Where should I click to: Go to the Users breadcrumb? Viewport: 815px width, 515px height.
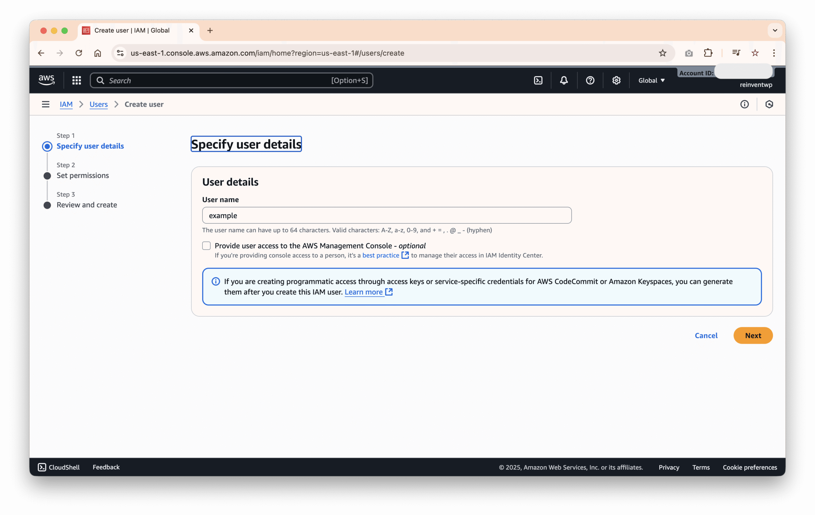click(98, 104)
